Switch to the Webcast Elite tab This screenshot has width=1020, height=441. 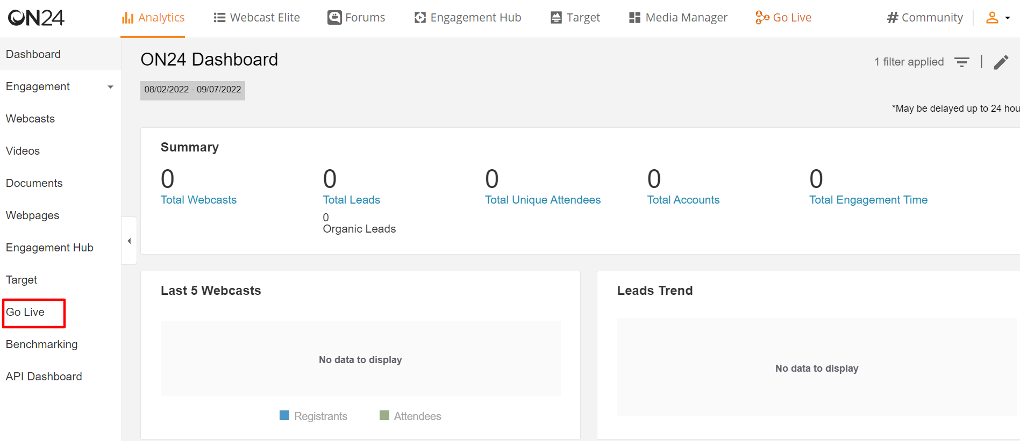(x=256, y=18)
